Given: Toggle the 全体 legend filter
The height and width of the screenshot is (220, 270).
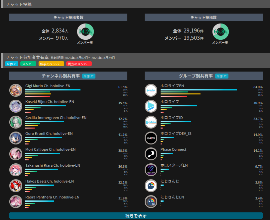Looking at the screenshot, I should [x=12, y=64].
